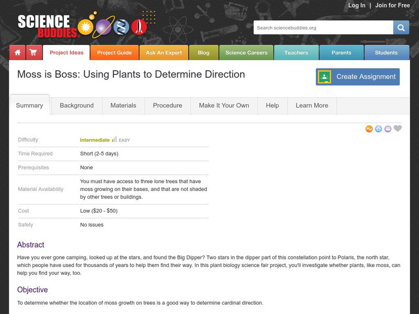
Task: Click the difficulty bar chart icon
Action: 114,139
